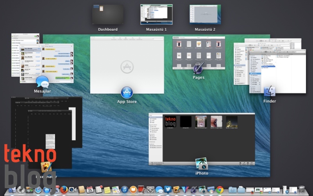Select the Messages conversation window with chat bubbles
This screenshot has height=196, width=313.
[47, 63]
